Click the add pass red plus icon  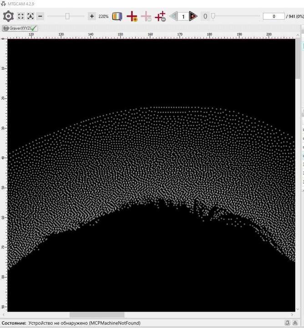(132, 17)
